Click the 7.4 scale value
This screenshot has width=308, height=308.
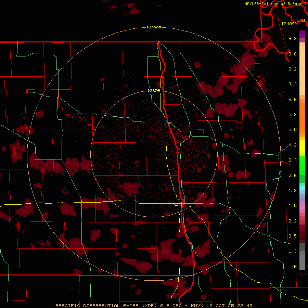293,84
